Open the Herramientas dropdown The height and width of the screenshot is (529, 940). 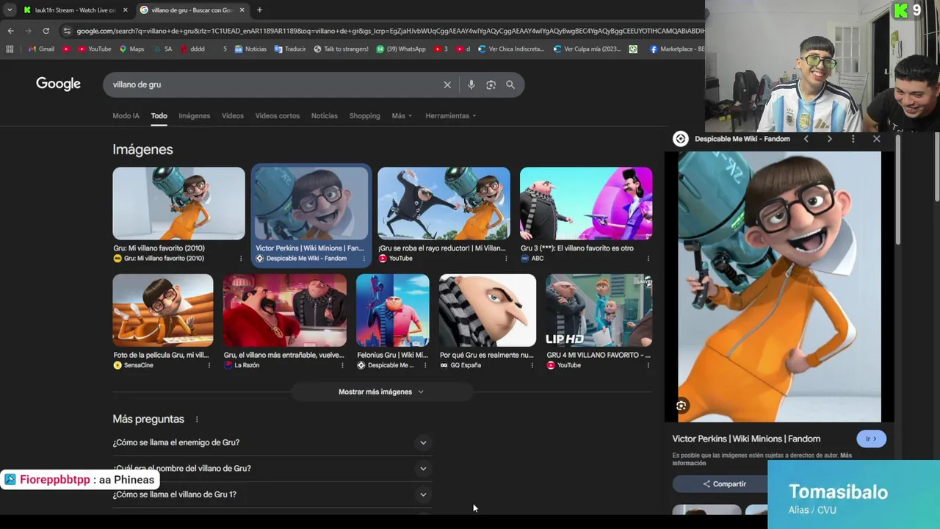coord(450,115)
